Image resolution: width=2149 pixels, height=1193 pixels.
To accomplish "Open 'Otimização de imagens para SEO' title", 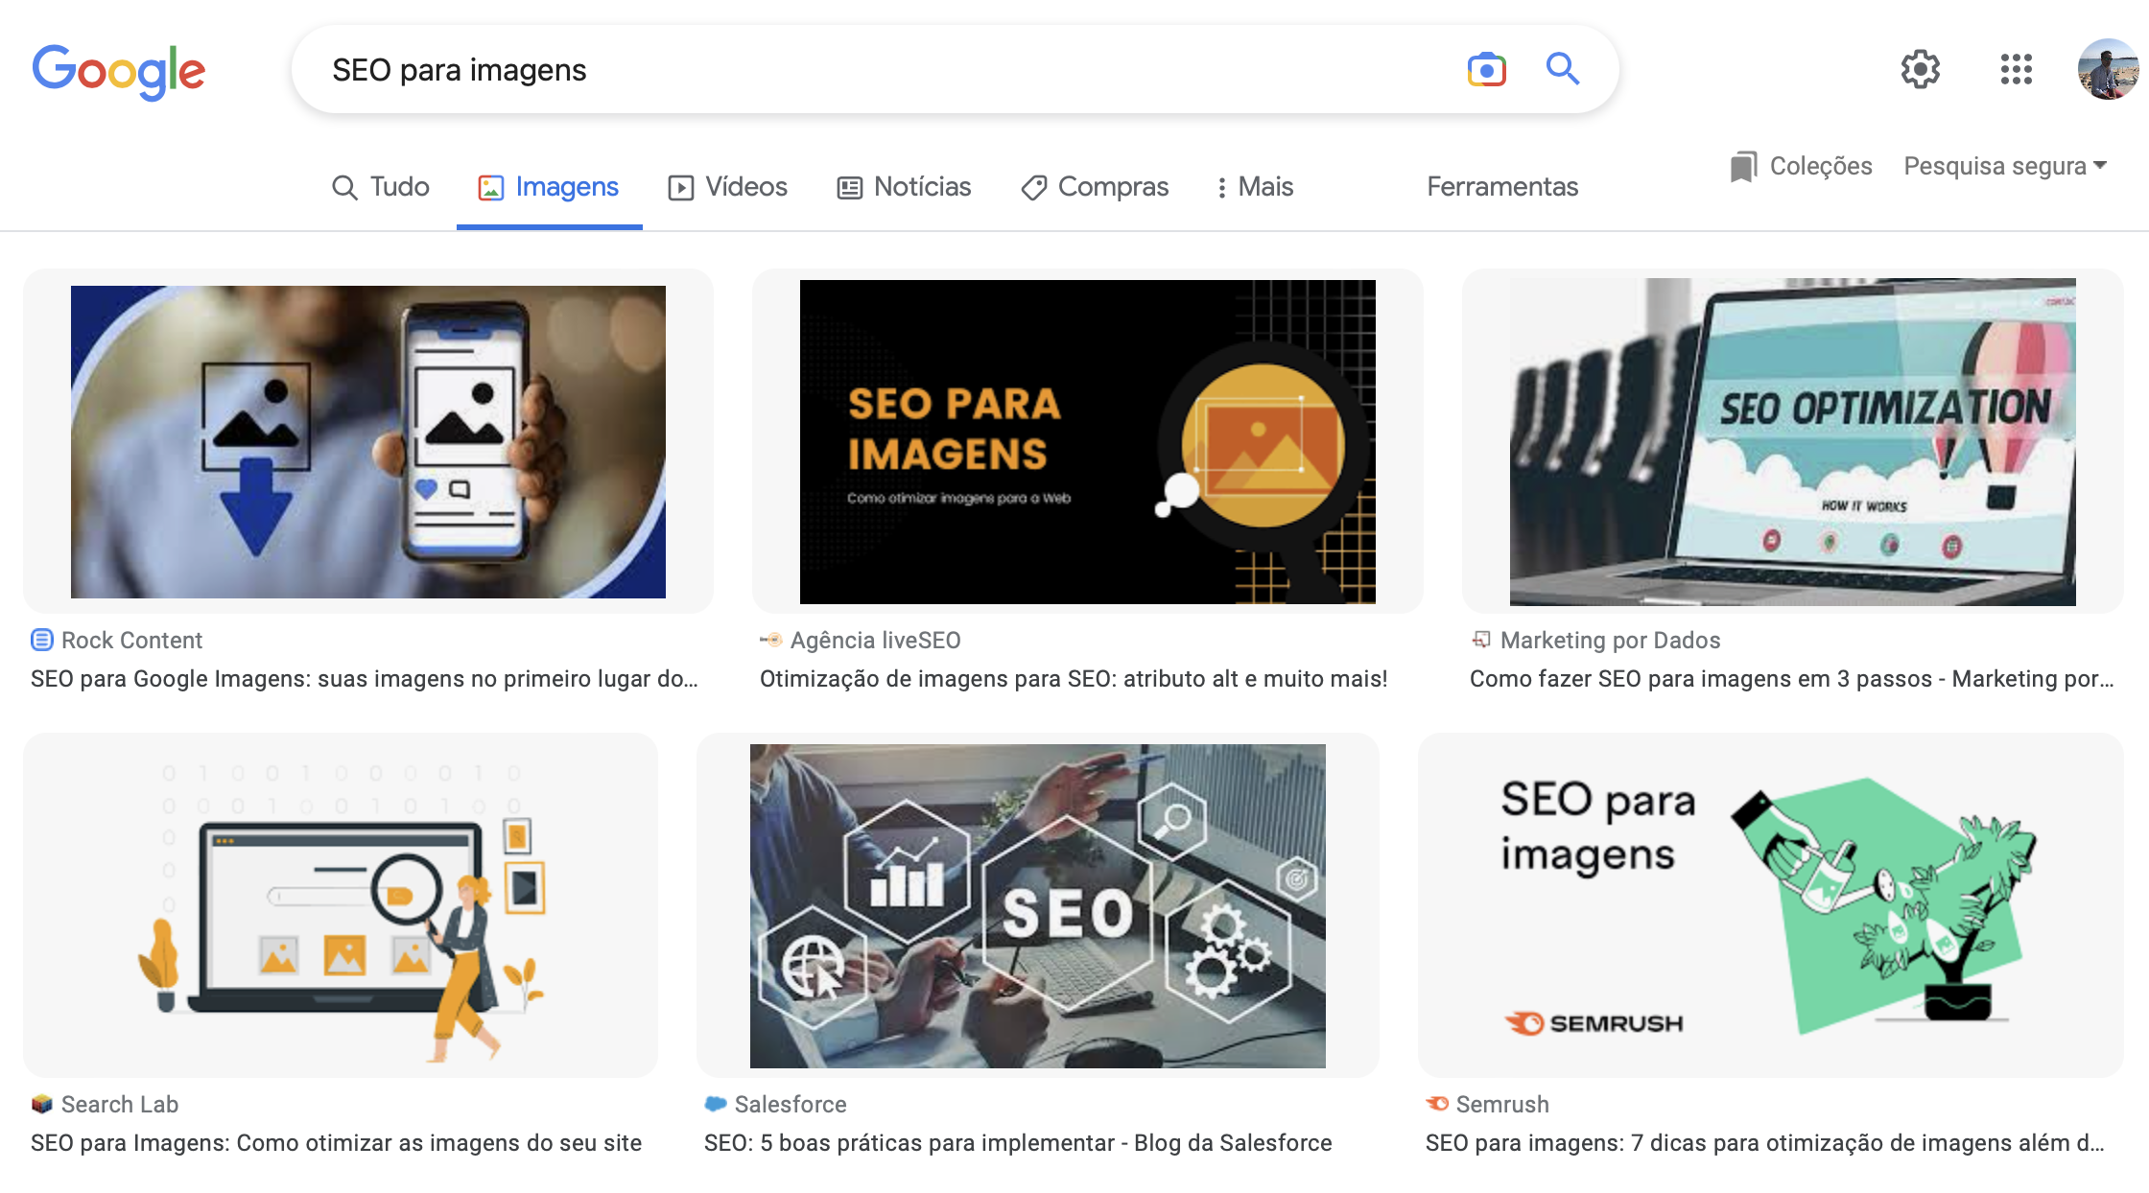I will point(1074,679).
